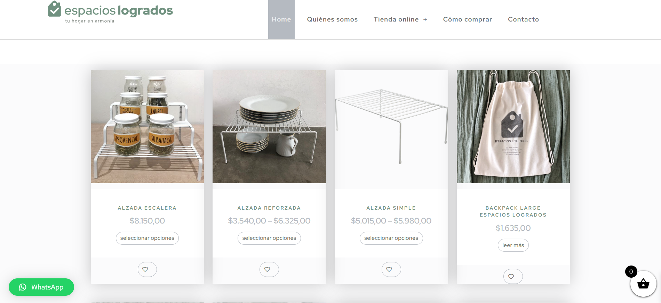The width and height of the screenshot is (661, 303).
Task: Open Cómo comprar page
Action: tap(468, 19)
